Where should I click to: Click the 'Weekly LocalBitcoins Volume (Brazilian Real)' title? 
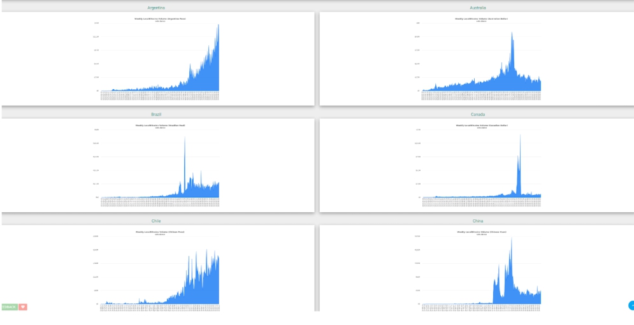160,126
